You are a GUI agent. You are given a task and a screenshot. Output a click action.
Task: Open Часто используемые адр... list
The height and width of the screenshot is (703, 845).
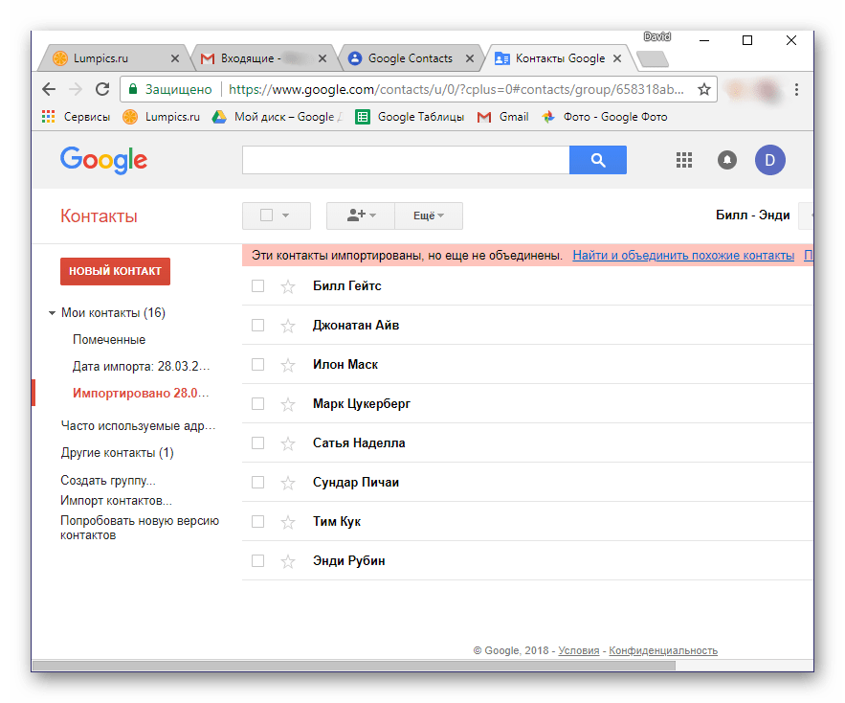pyautogui.click(x=138, y=426)
